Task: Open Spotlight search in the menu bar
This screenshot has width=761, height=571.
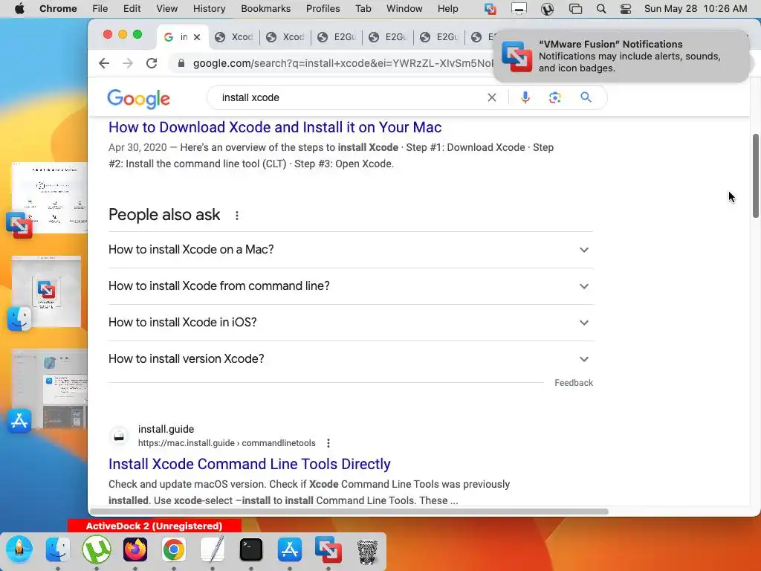Action: [600, 9]
